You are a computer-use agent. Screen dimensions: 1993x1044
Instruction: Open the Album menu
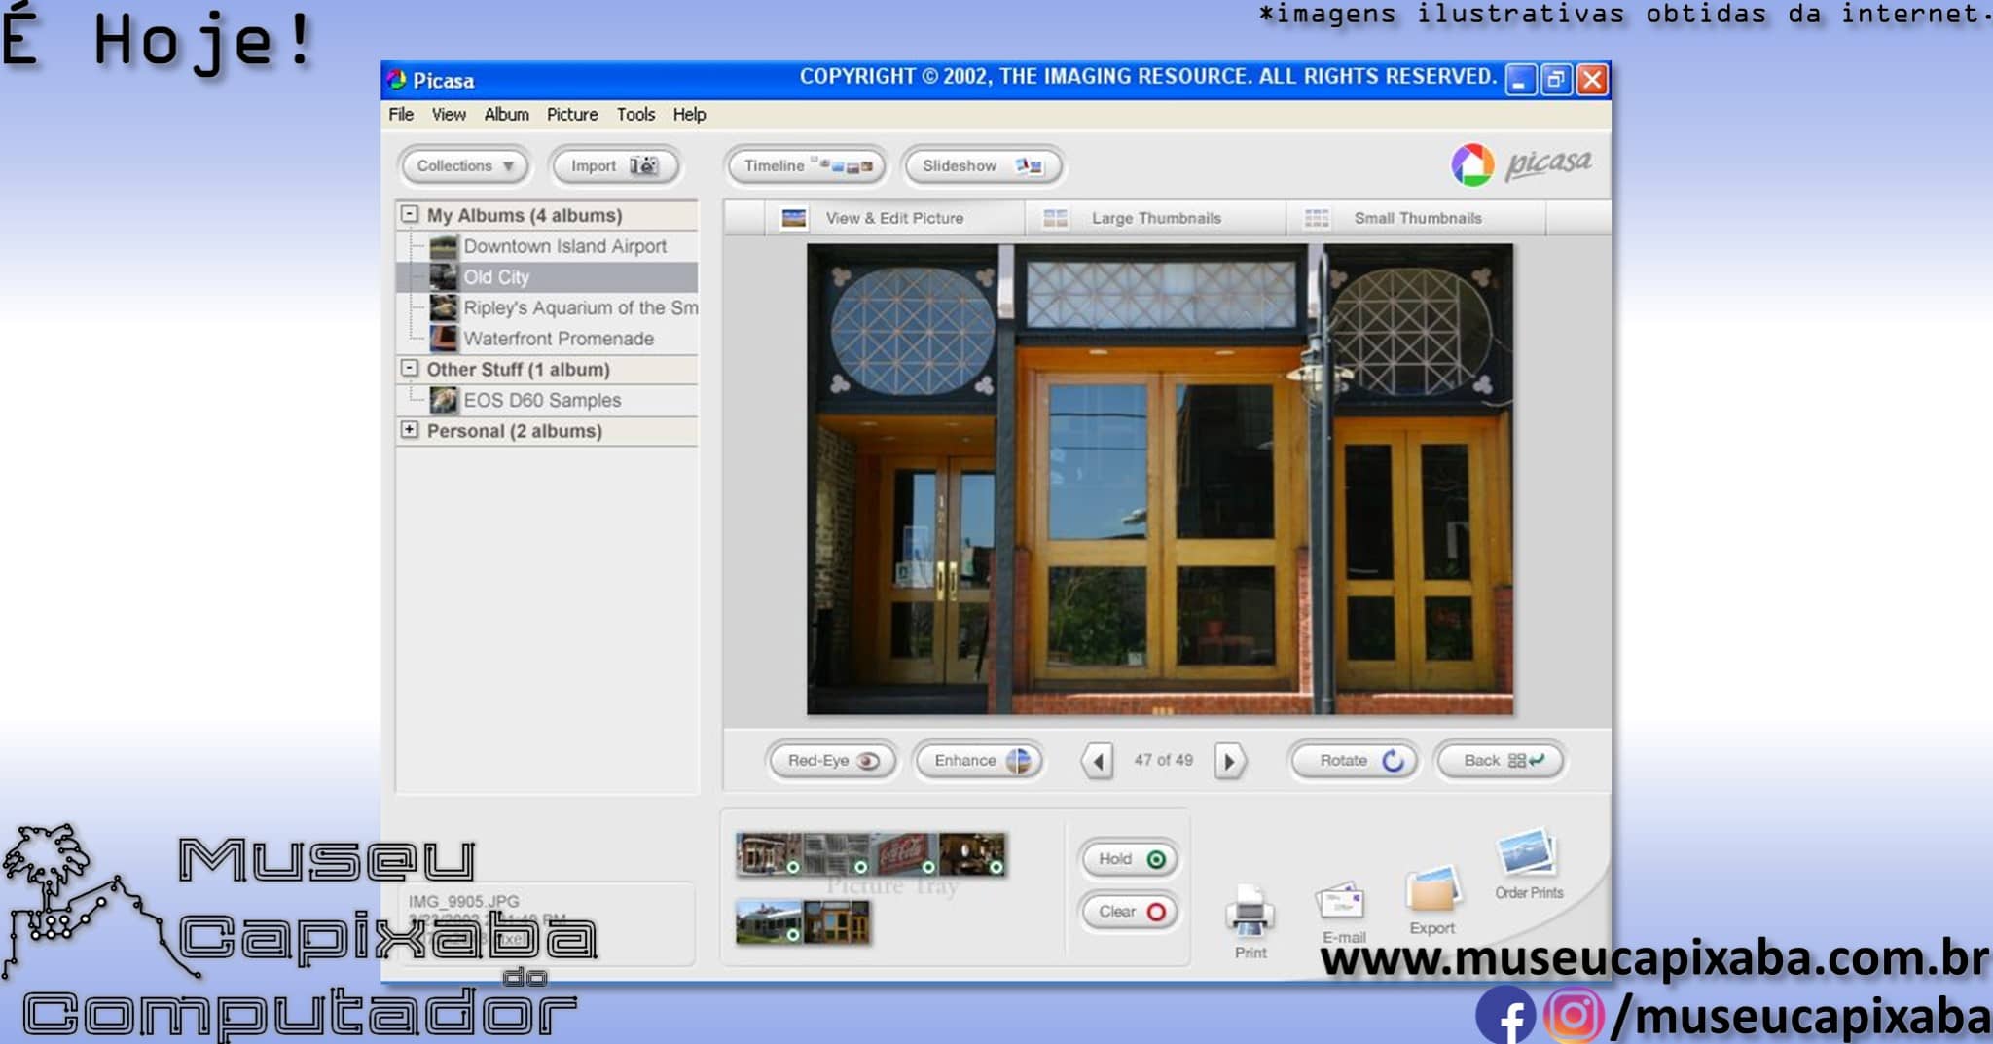click(x=507, y=114)
